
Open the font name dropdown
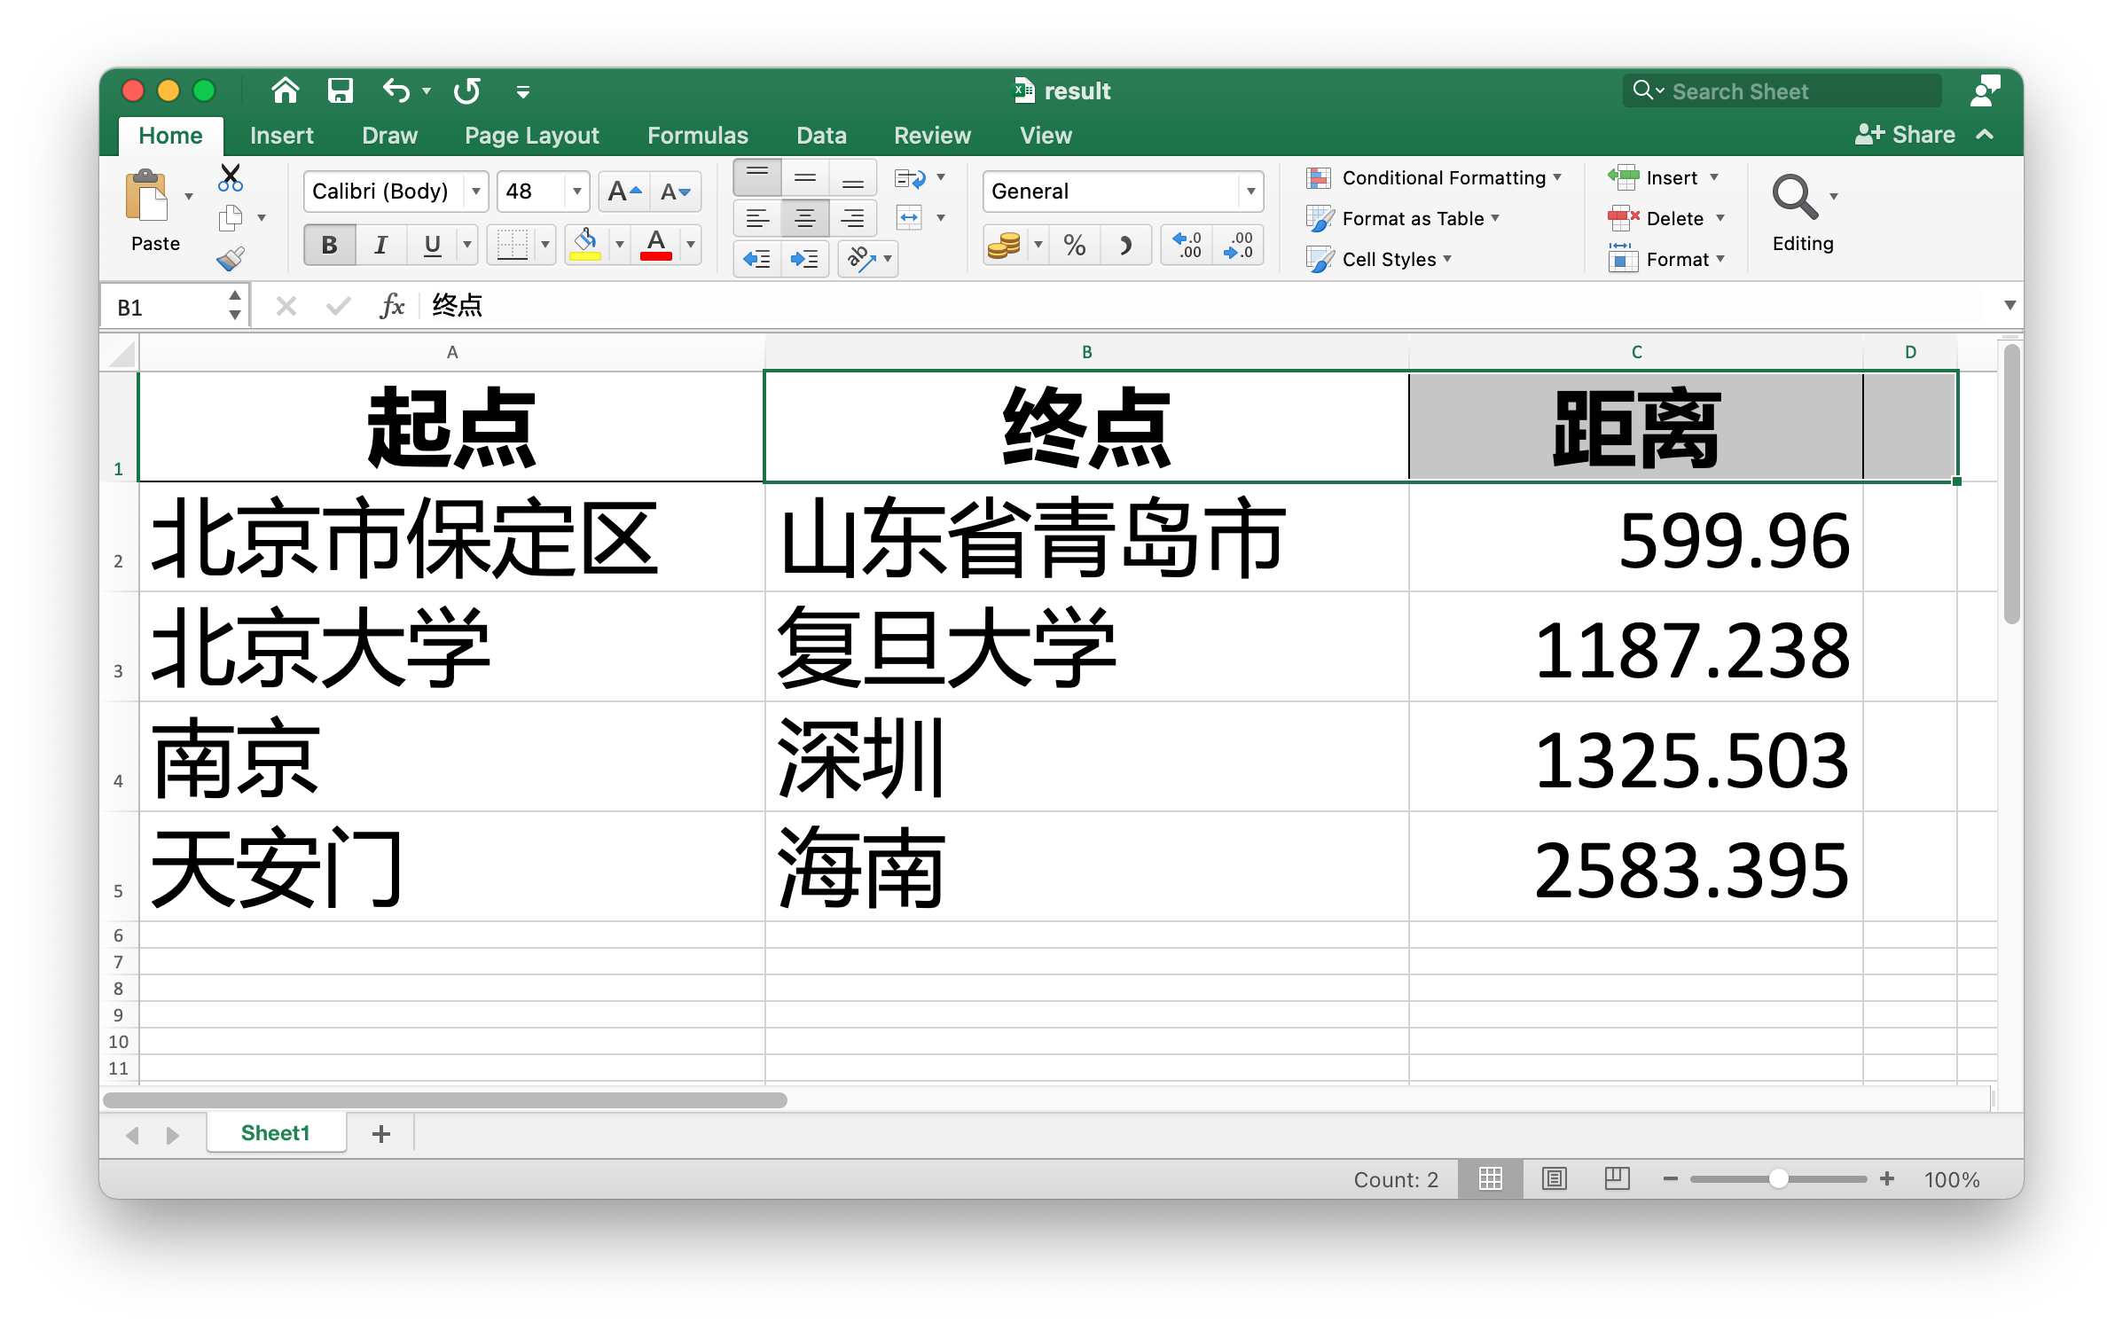point(476,191)
